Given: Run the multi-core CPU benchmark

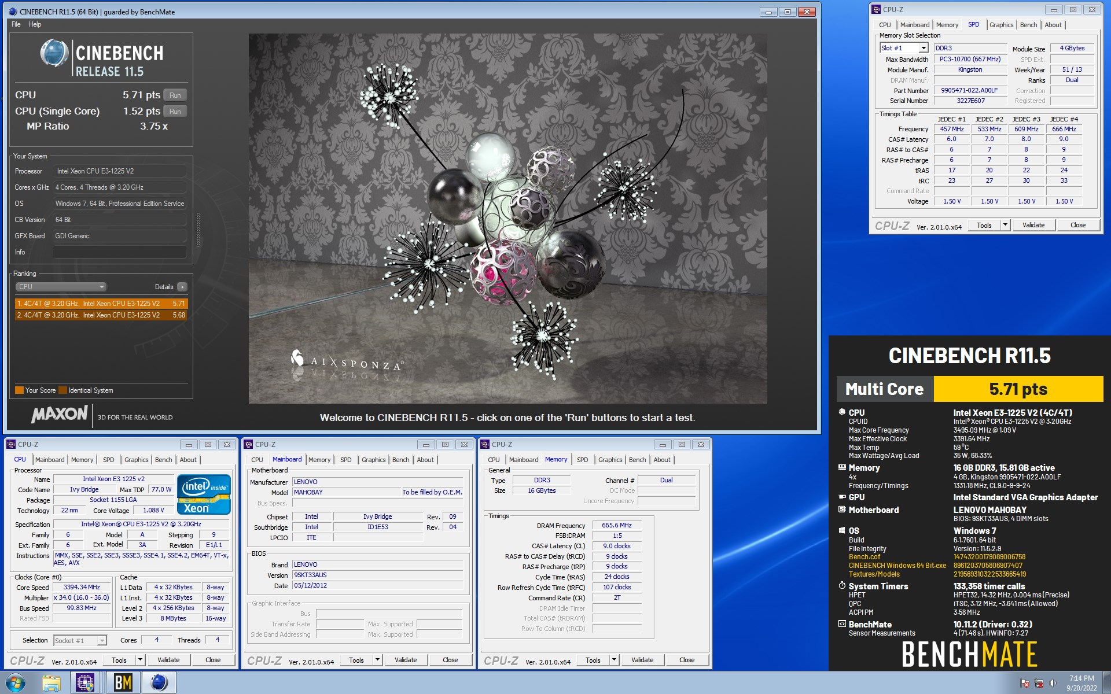Looking at the screenshot, I should pos(175,95).
